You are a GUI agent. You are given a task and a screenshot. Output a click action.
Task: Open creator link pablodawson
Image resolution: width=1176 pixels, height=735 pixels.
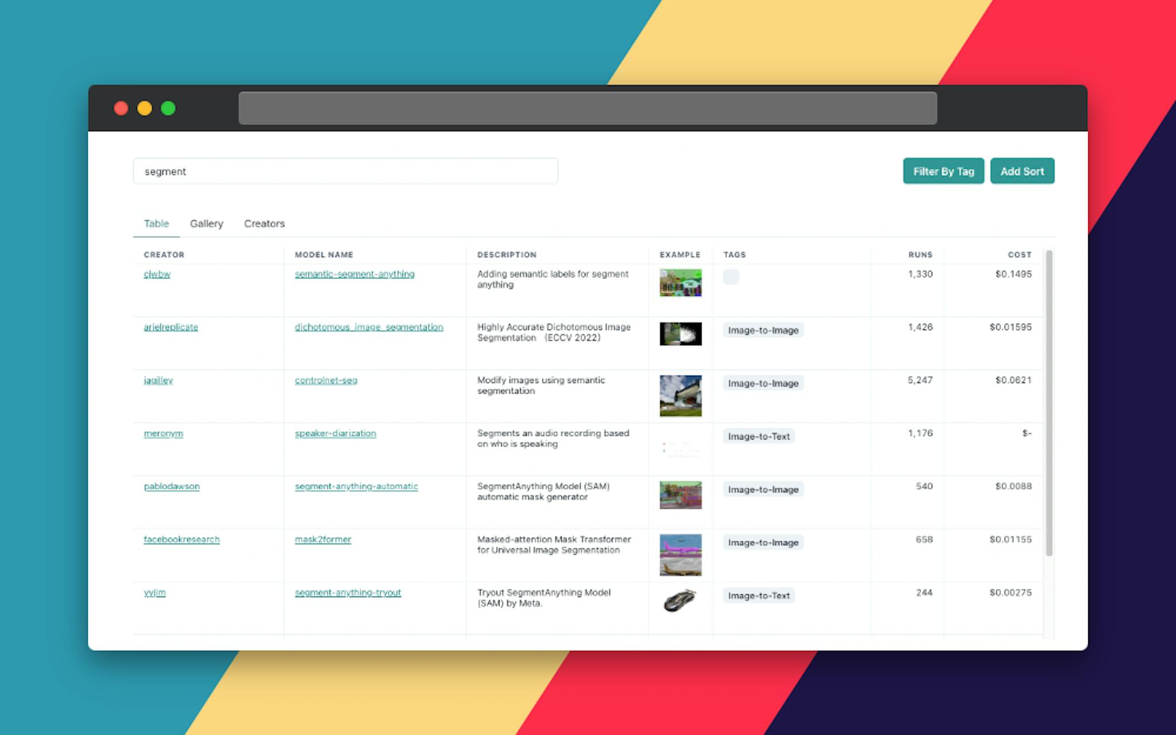172,486
